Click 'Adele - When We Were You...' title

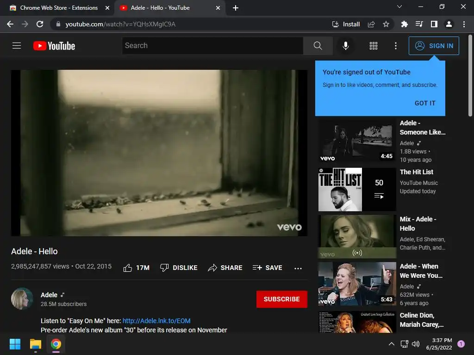(x=421, y=271)
